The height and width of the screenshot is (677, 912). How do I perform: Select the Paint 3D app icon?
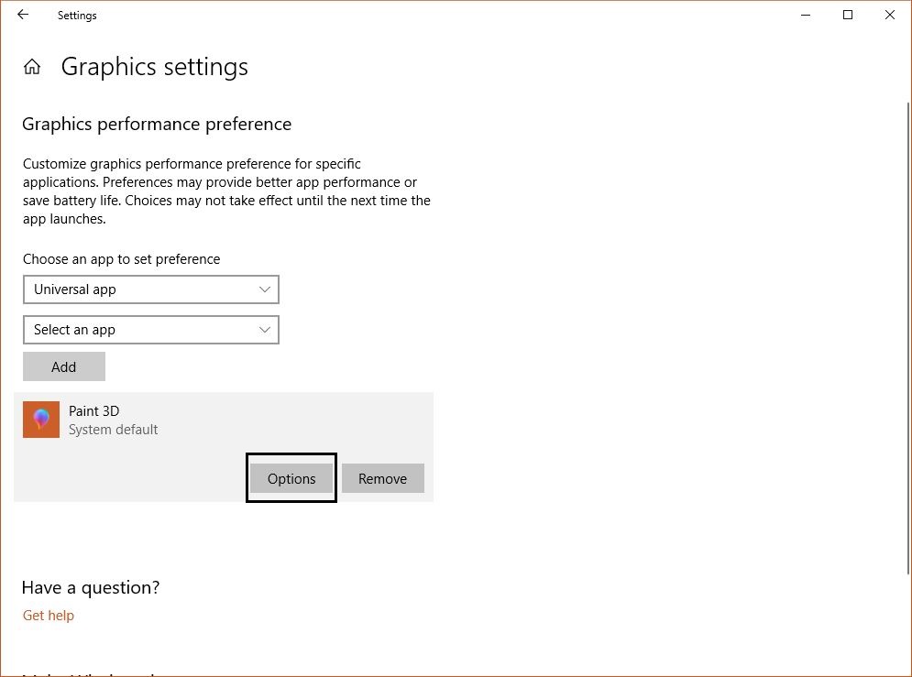pos(41,420)
